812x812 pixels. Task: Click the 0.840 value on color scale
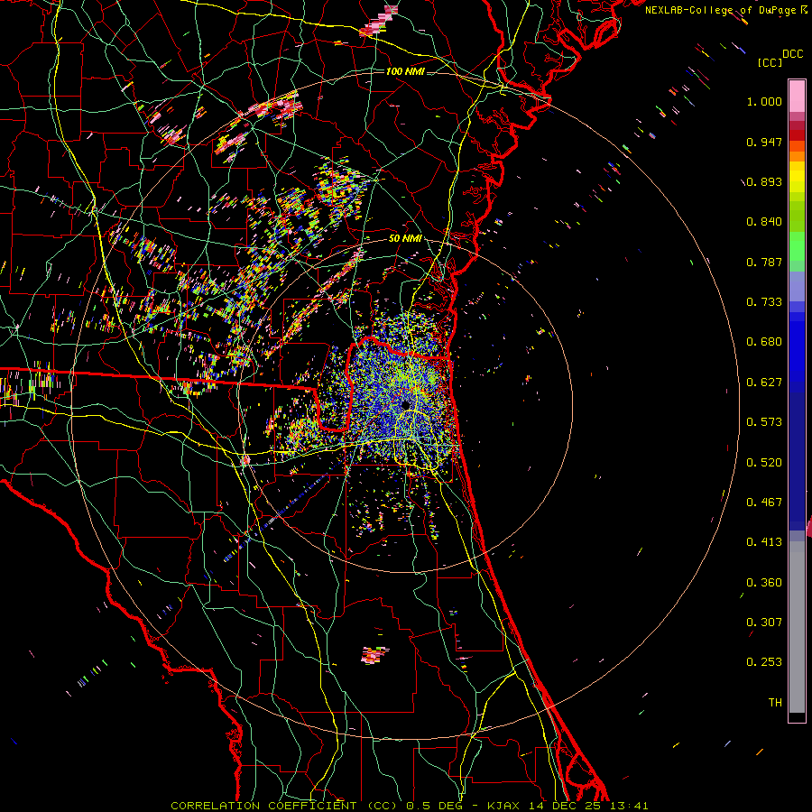tap(764, 222)
